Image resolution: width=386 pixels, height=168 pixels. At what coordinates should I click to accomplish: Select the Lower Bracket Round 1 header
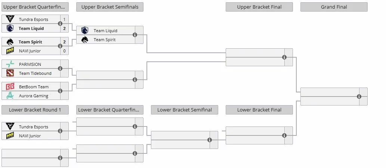[x=35, y=110]
